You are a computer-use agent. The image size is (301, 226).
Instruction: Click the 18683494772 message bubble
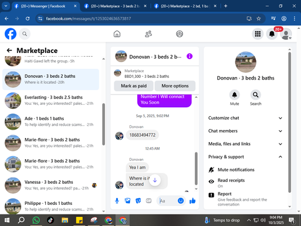coord(142,135)
